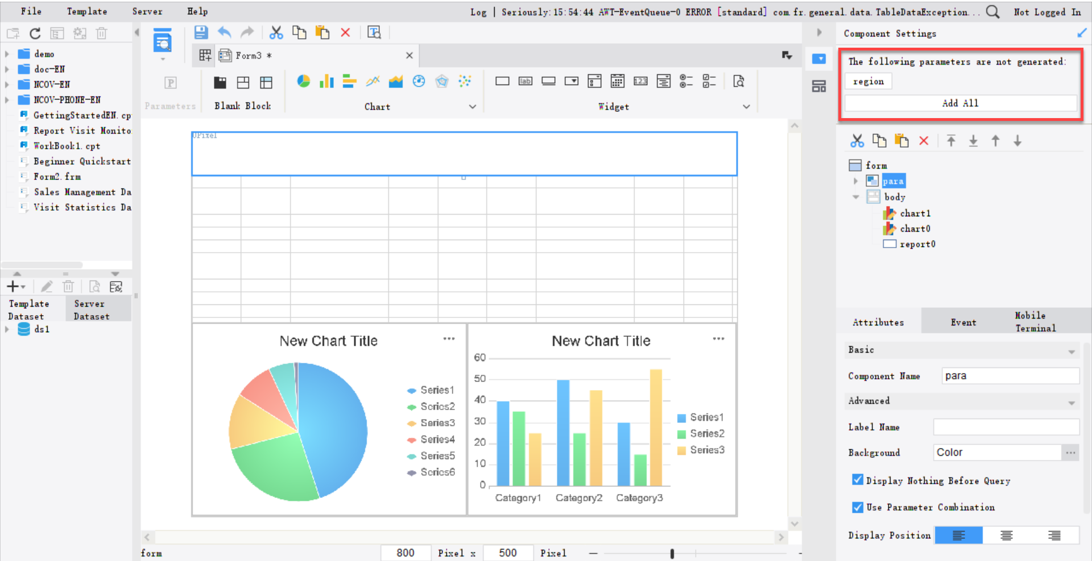1092x561 pixels.
Task: Click the region parameter button
Action: coord(868,81)
